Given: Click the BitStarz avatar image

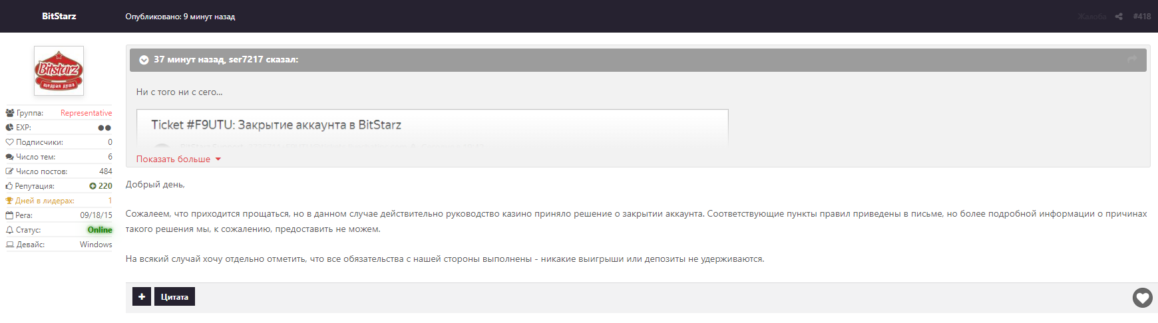Looking at the screenshot, I should pos(59,70).
